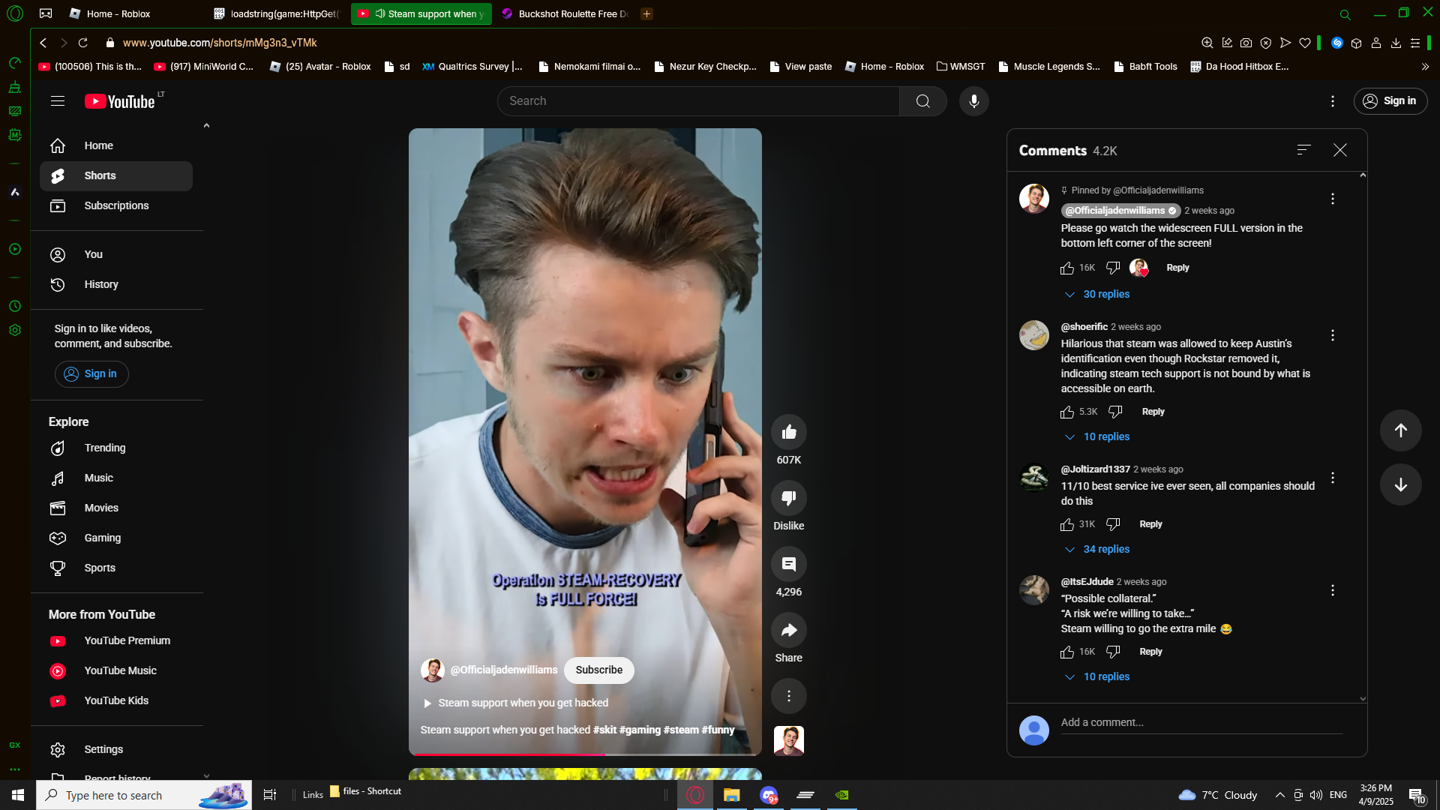Switch to Buckshot Roulette Free tab
The width and height of the screenshot is (1440, 810).
click(x=565, y=13)
